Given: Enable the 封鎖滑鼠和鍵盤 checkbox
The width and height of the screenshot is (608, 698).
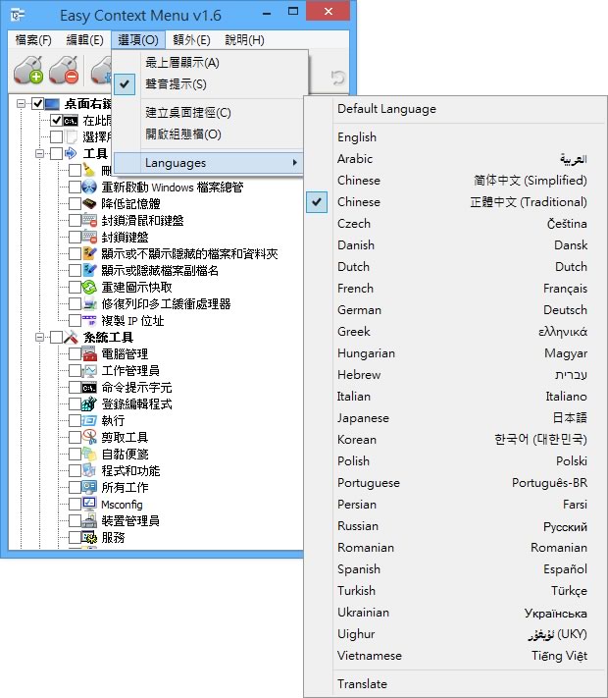Looking at the screenshot, I should click(x=75, y=220).
